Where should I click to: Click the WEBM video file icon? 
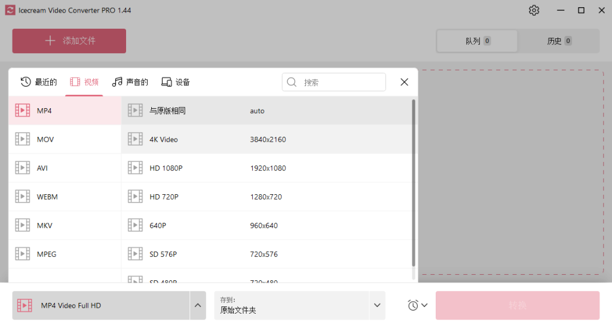click(x=23, y=196)
